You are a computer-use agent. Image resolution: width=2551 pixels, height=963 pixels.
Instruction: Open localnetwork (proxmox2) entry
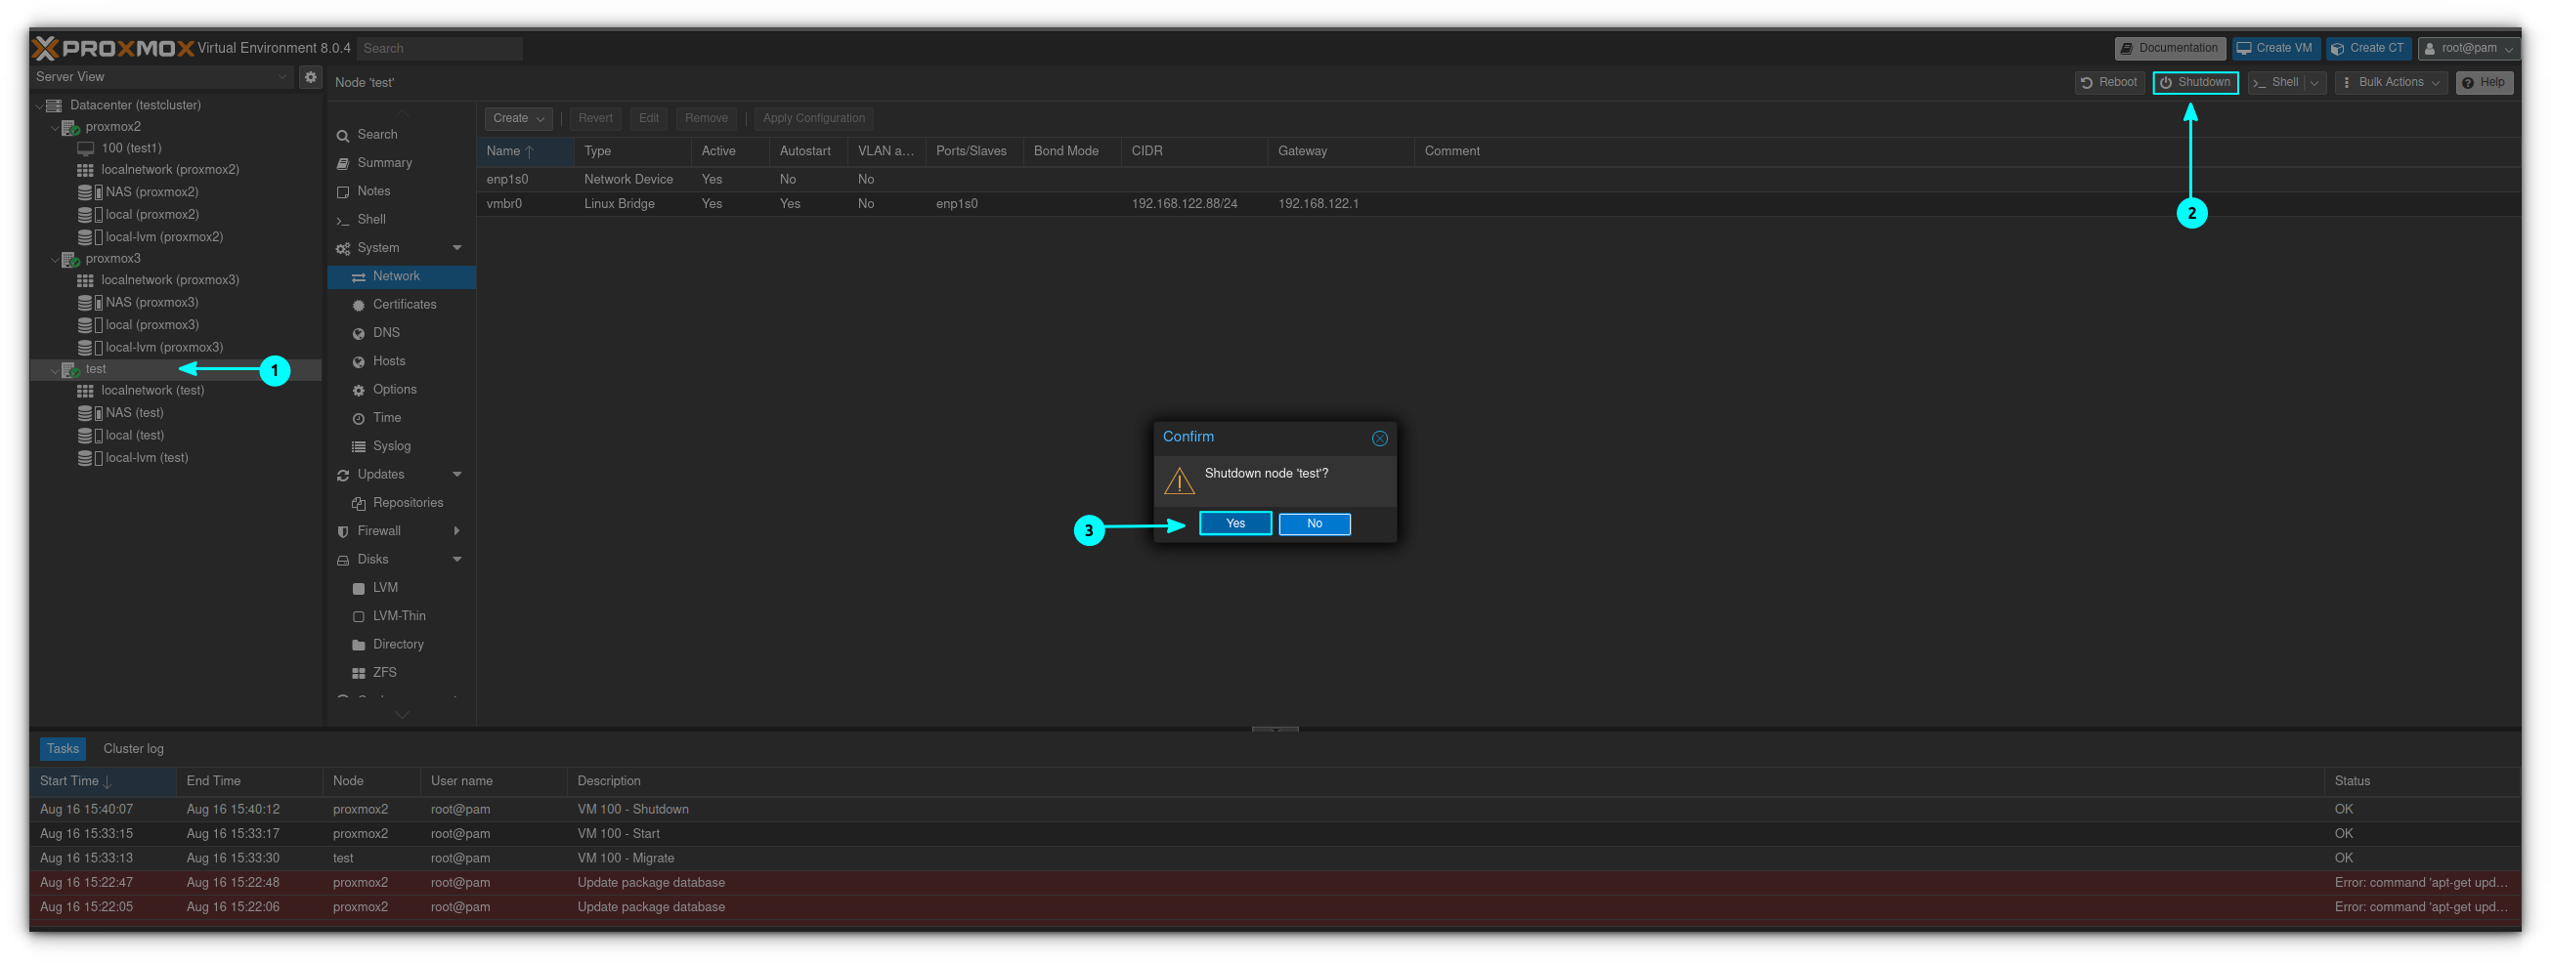[x=169, y=170]
